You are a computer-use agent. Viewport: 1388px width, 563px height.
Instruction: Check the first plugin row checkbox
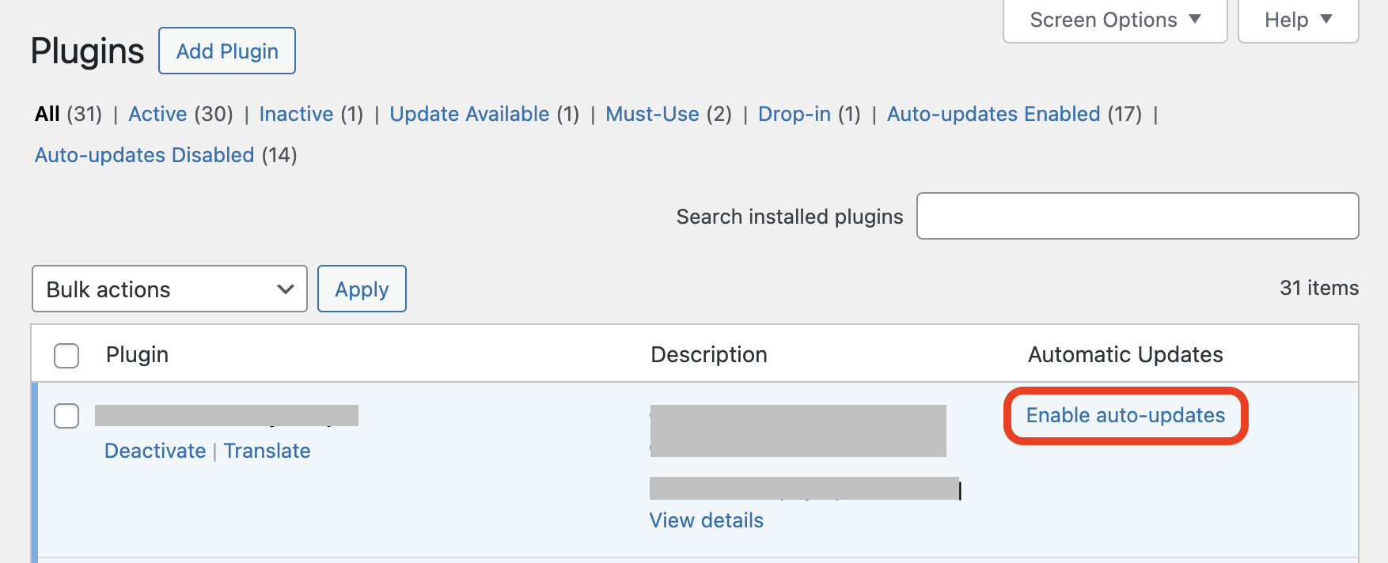point(66,416)
